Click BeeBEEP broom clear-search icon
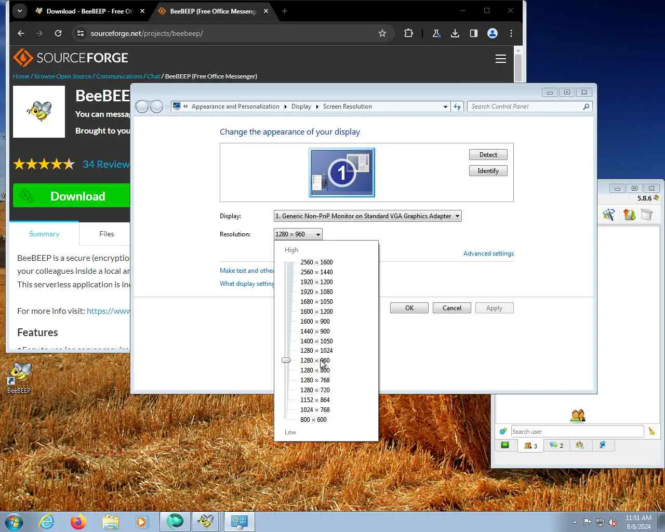 coord(651,431)
